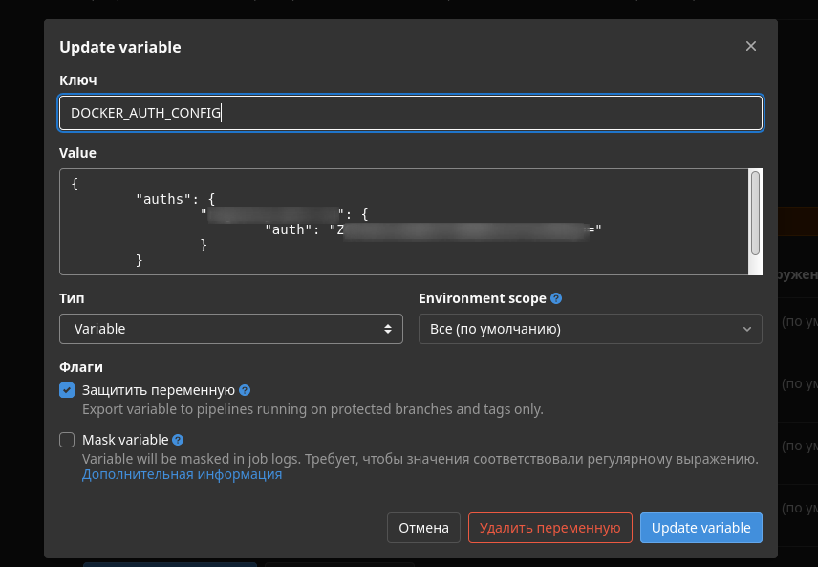Open the "Тип" dropdown showing Variable
818x567 pixels.
231,329
